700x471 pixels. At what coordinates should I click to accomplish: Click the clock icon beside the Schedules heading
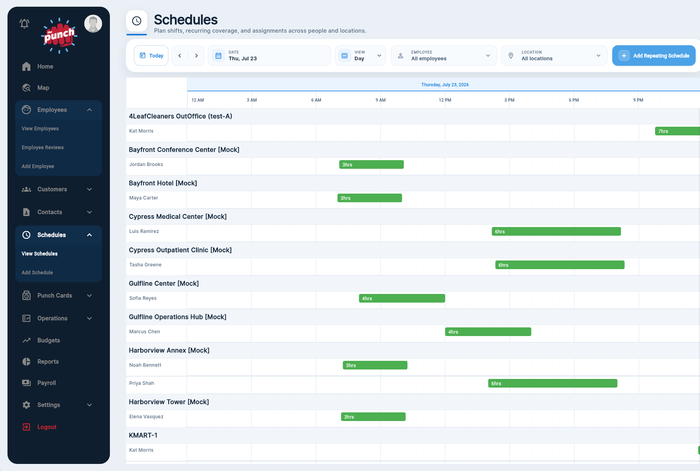(137, 21)
